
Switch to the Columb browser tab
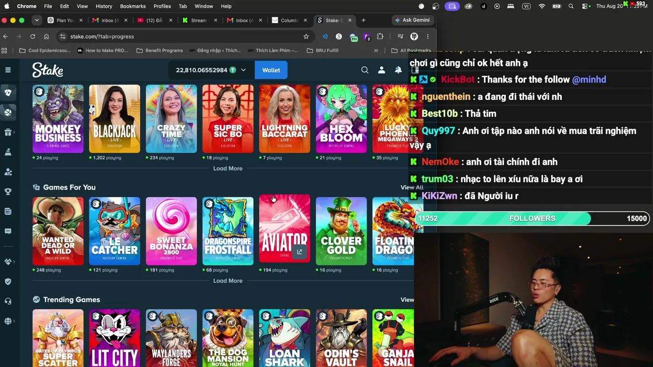coord(289,20)
